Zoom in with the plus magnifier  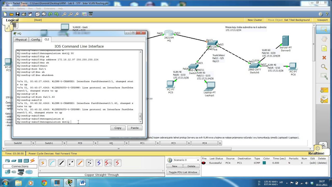click(x=64, y=14)
